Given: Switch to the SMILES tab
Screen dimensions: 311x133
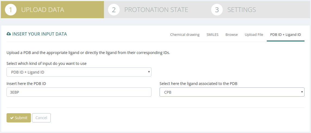Looking at the screenshot, I should (212, 34).
